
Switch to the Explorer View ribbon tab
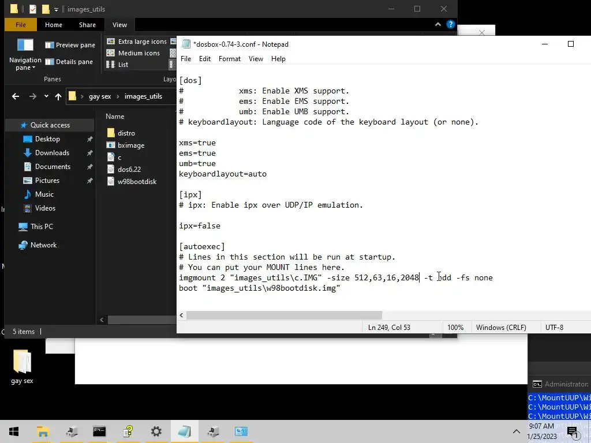click(119, 25)
